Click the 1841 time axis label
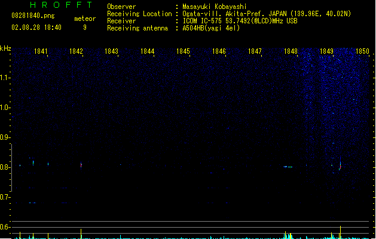The width and height of the screenshot is (376, 239). click(x=41, y=51)
